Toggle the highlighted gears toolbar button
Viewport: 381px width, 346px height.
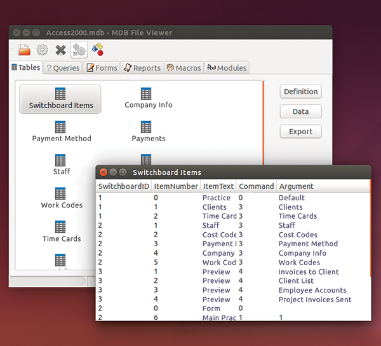79,50
